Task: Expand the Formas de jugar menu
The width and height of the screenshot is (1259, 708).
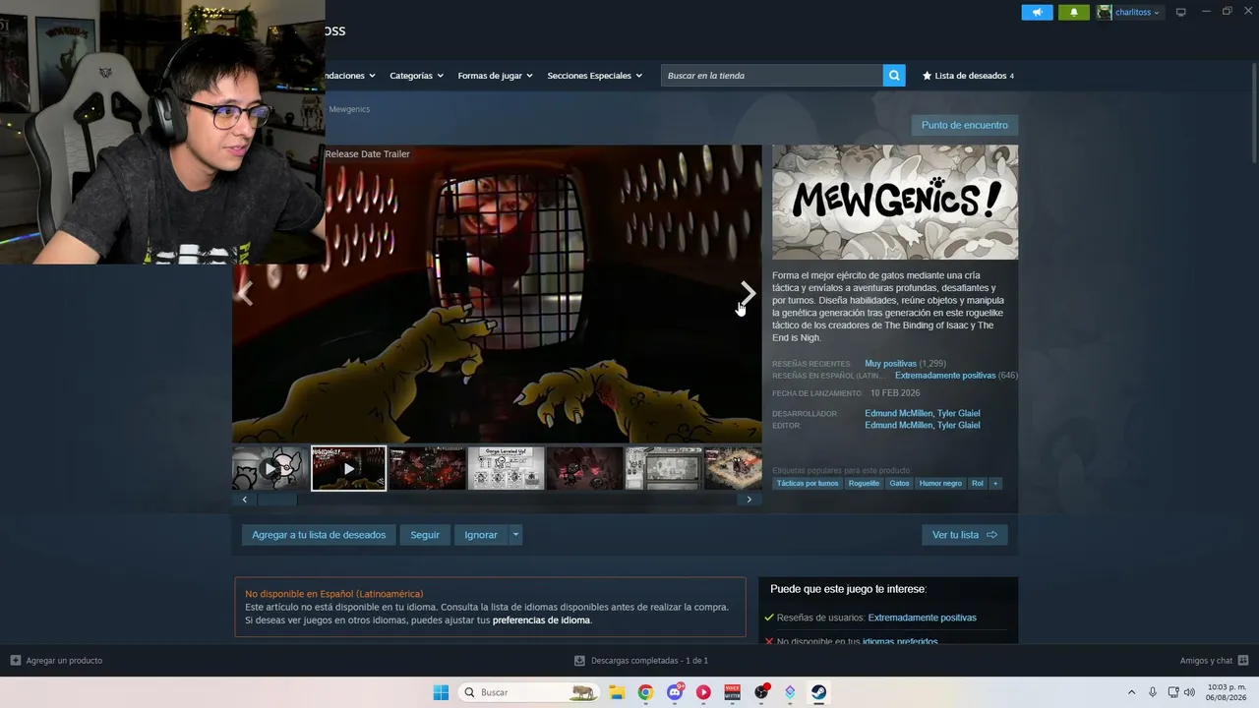Action: click(x=495, y=76)
